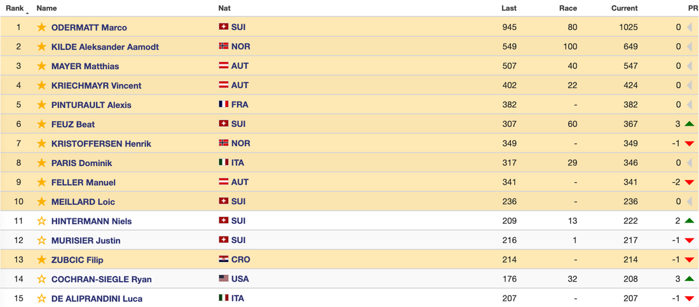Sort table by Rank column
The image size is (699, 307).
(15, 8)
